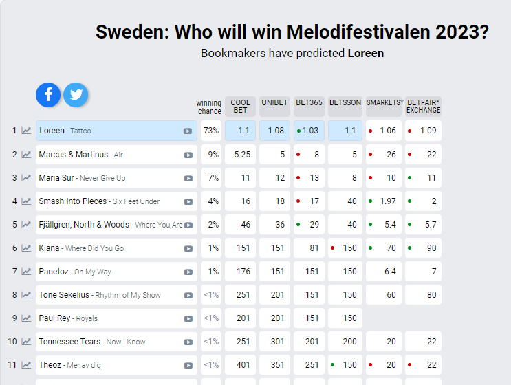The height and width of the screenshot is (385, 511).
Task: Show odds history chart for Loreen
Action: pos(26,131)
